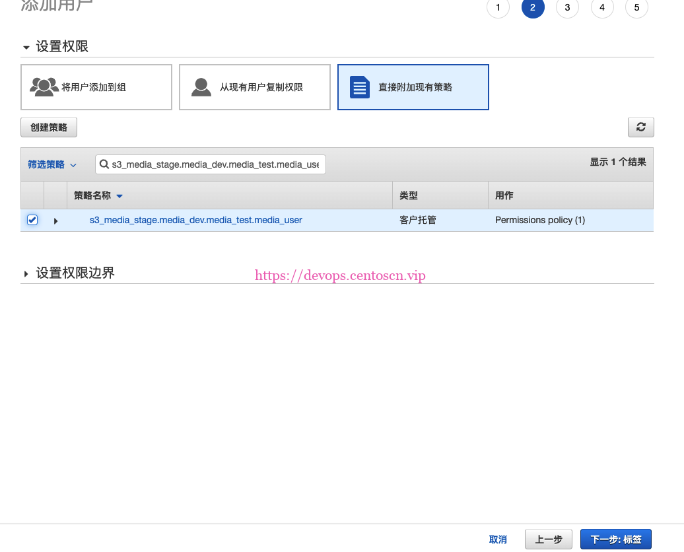
Task: Expand the 设置权限边界 section
Action: 26,273
